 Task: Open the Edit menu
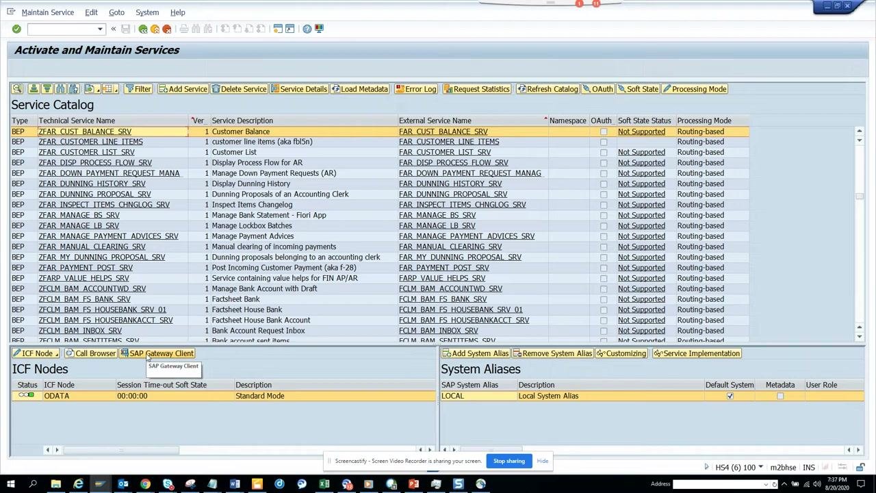click(x=91, y=12)
